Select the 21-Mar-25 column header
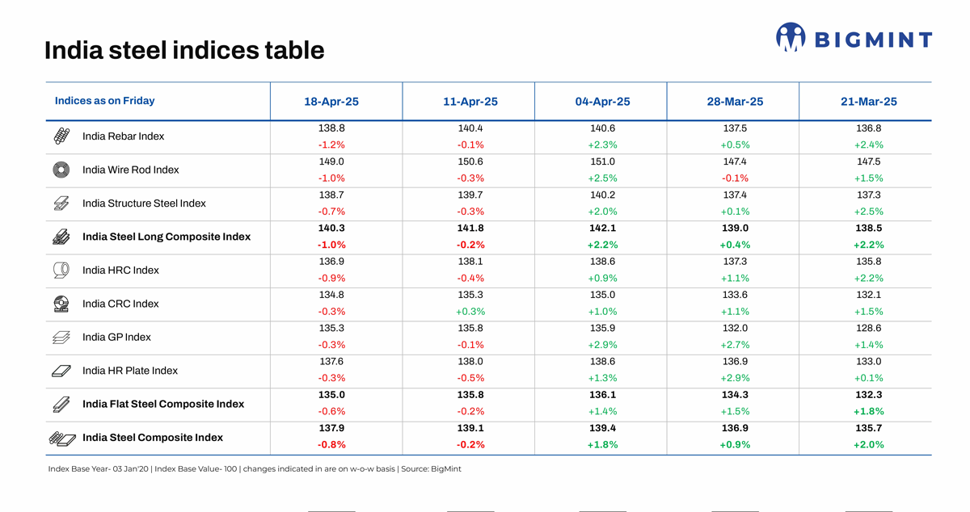 [869, 102]
